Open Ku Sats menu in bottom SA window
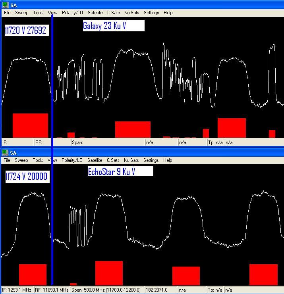The height and width of the screenshot is (294, 284). tap(131, 160)
